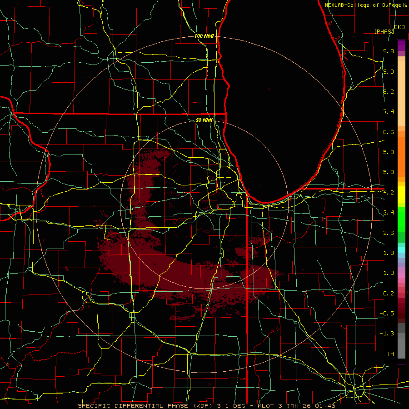Click the -0.5 scale value

pyautogui.click(x=387, y=314)
